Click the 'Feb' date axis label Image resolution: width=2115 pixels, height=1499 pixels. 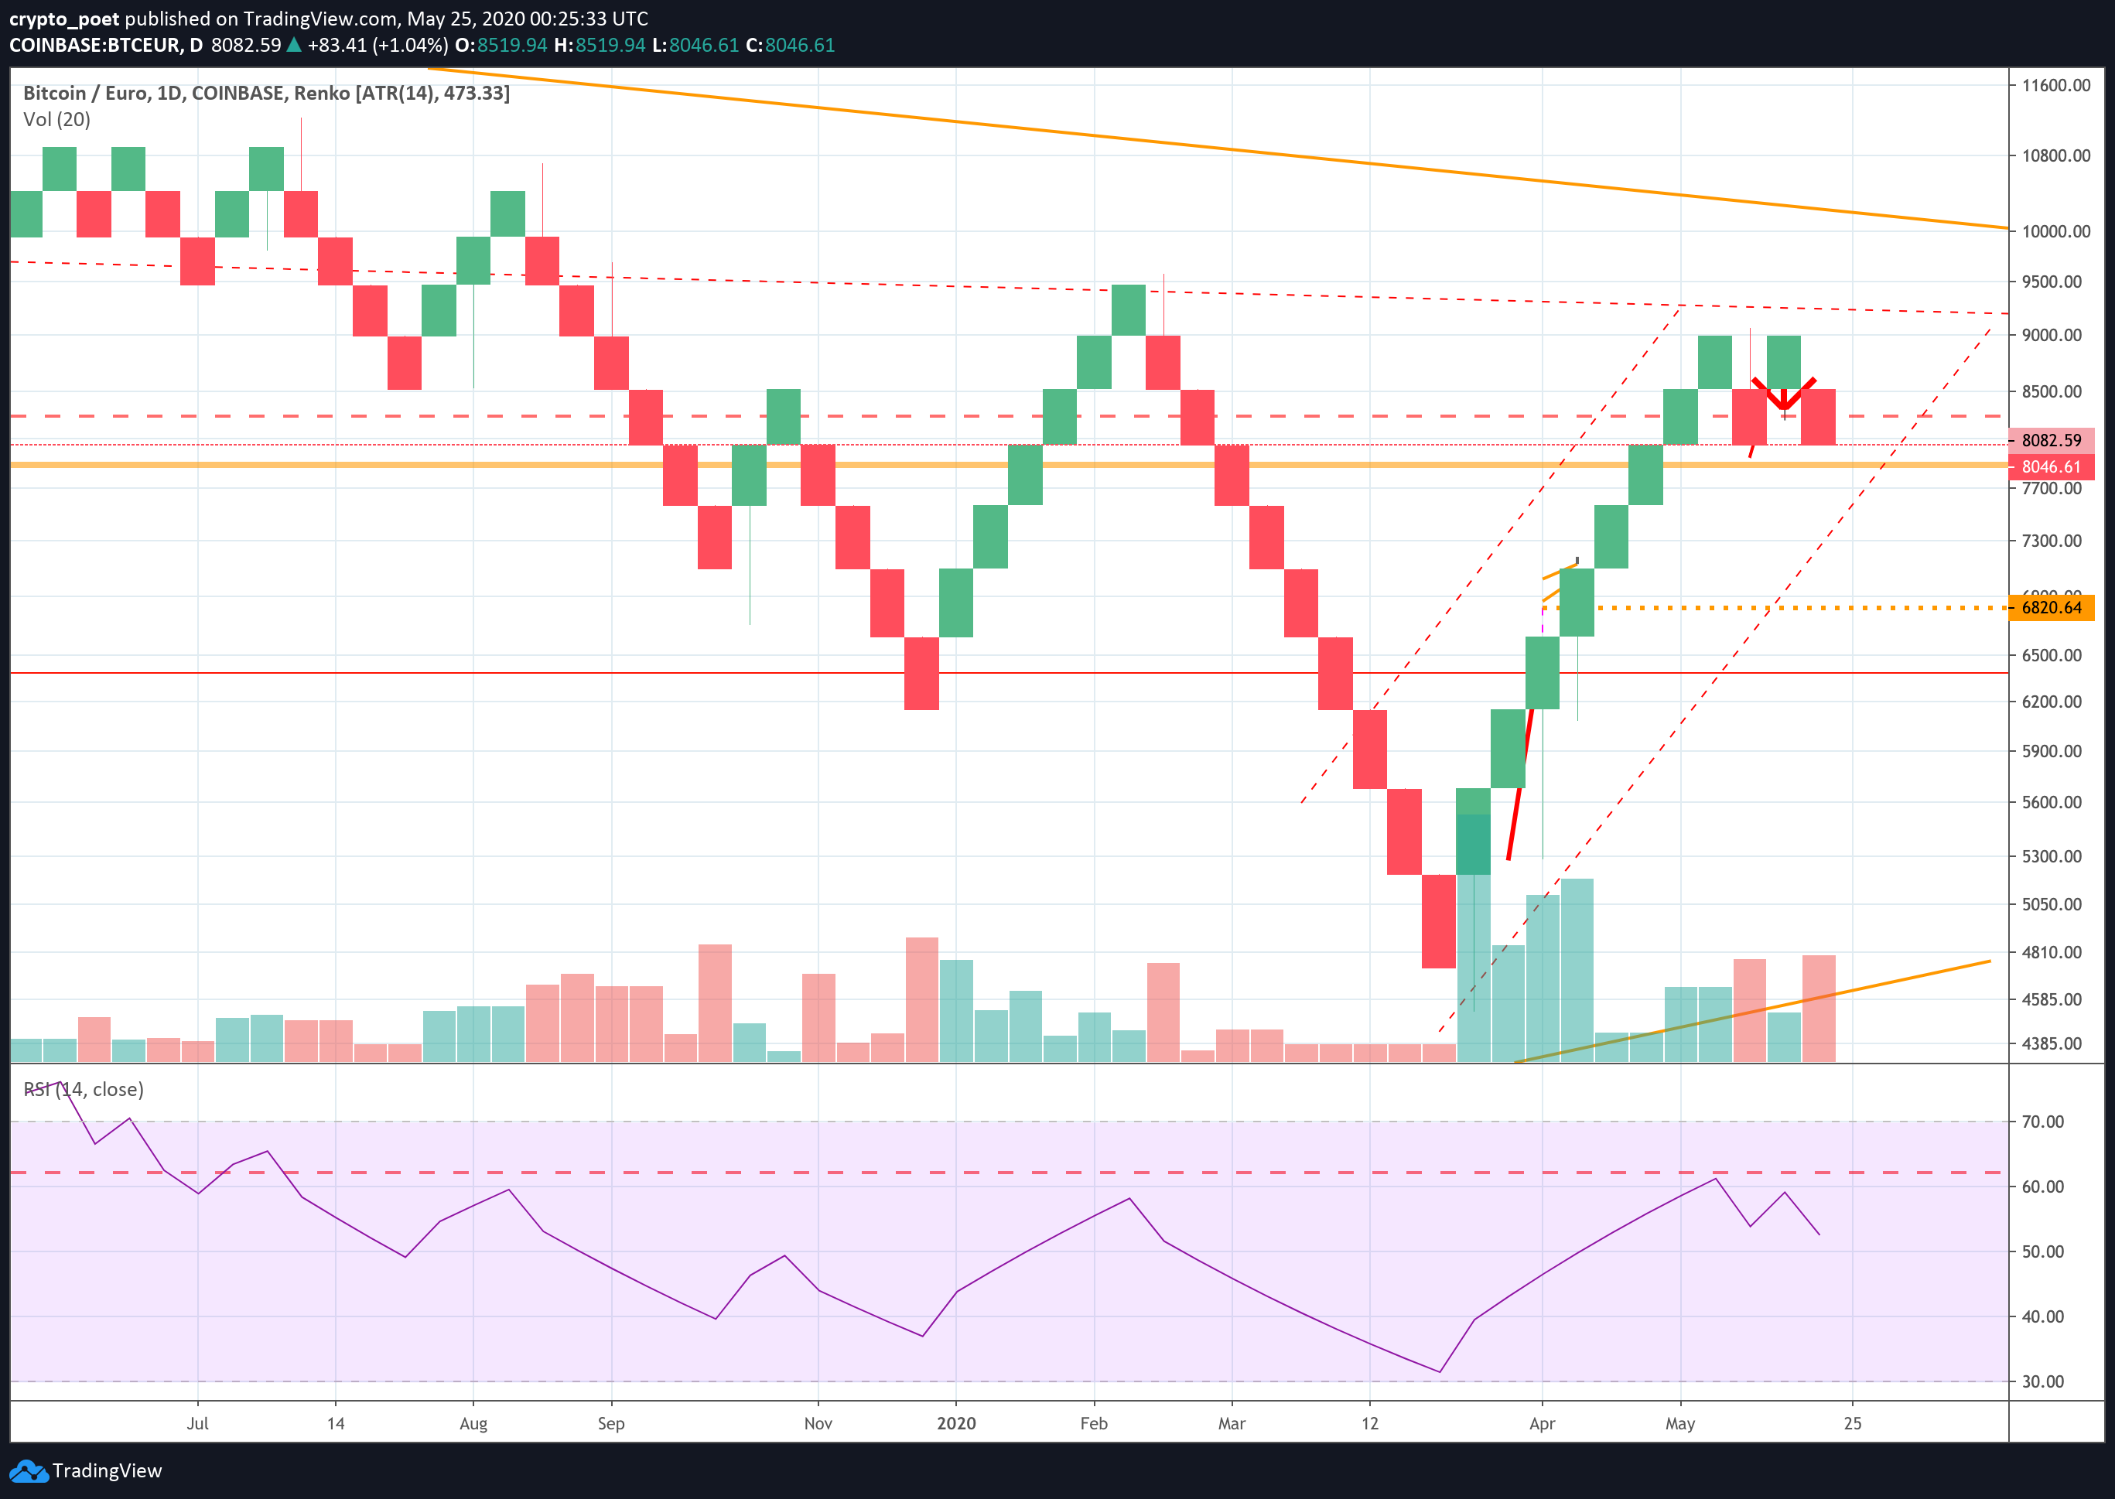[x=1094, y=1423]
